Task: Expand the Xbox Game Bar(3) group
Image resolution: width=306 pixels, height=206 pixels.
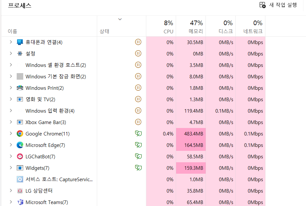Action: click(x=11, y=122)
